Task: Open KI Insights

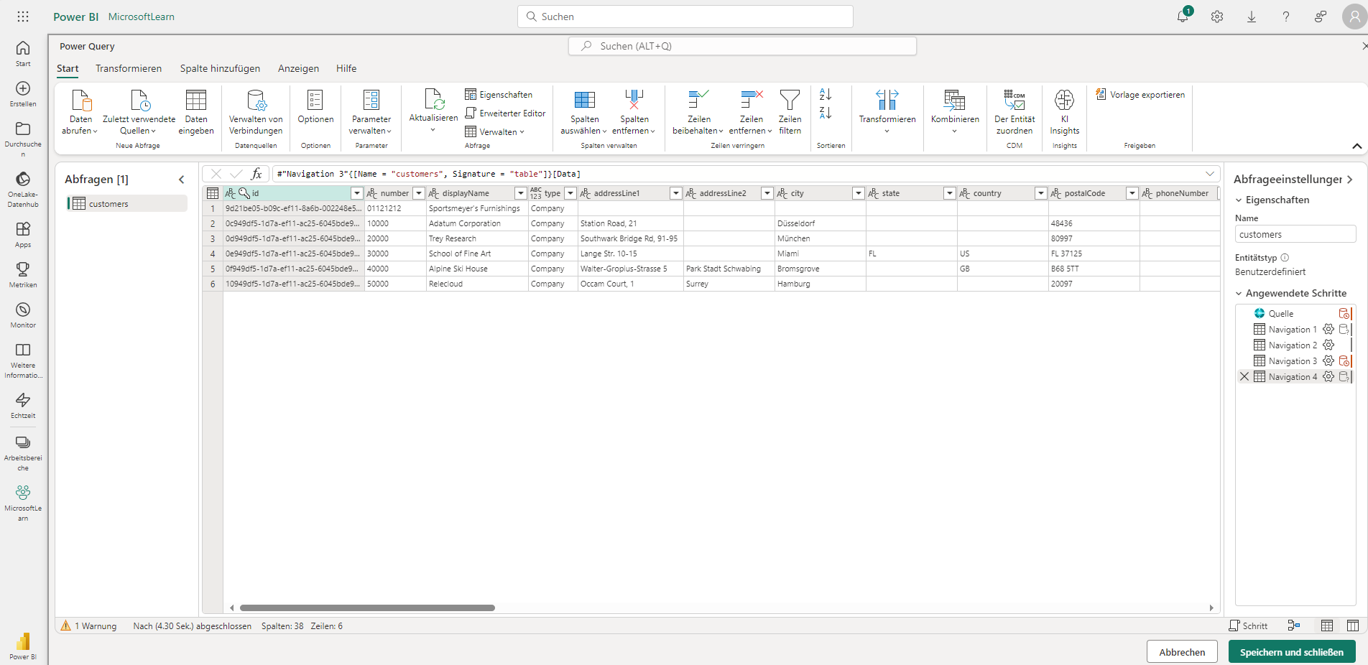Action: [1064, 112]
